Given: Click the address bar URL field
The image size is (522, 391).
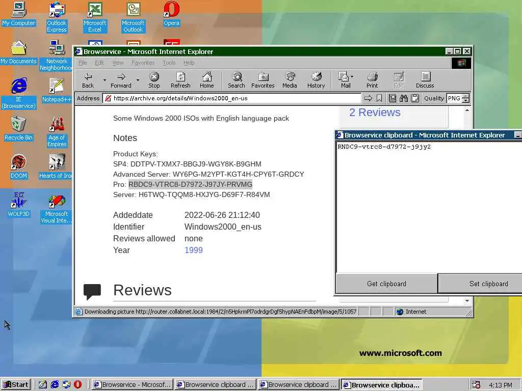Looking at the screenshot, I should pyautogui.click(x=232, y=98).
